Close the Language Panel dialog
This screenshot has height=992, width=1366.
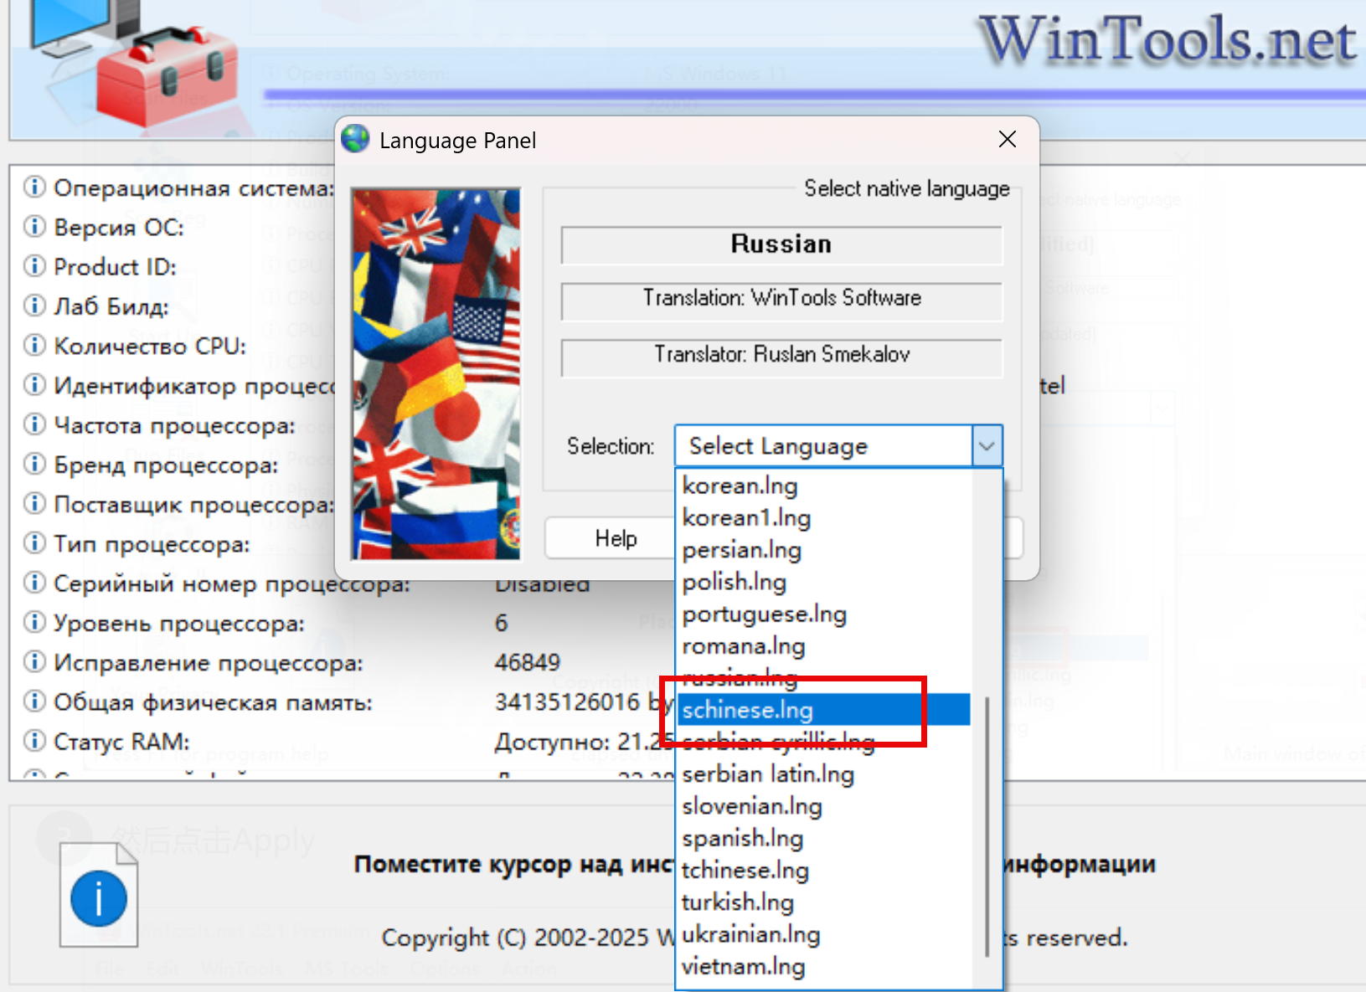point(1007,139)
